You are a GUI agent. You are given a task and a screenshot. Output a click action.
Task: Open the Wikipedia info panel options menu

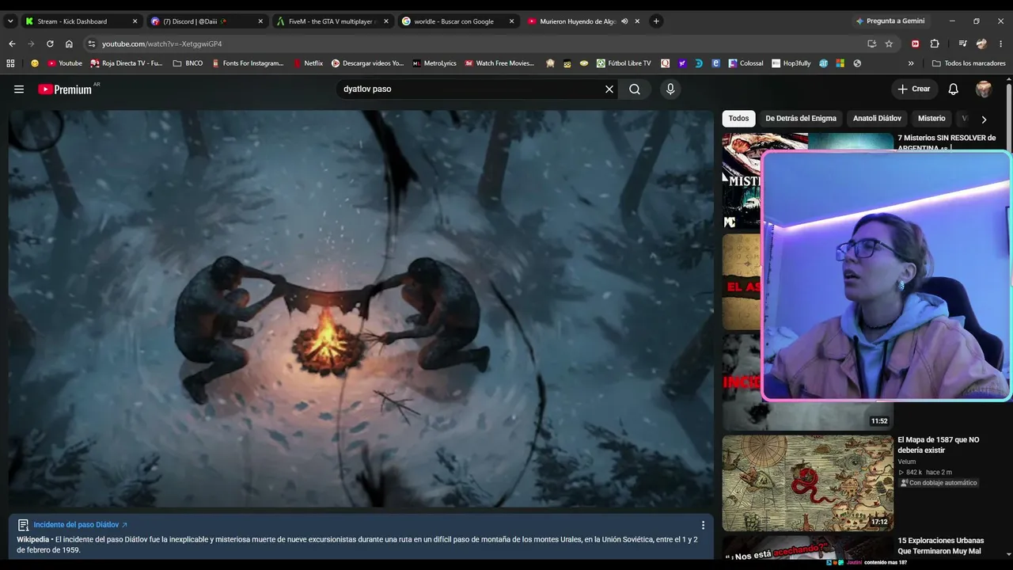coord(703,525)
